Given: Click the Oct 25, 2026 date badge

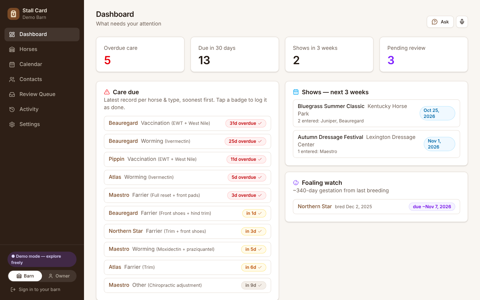Looking at the screenshot, I should [437, 113].
